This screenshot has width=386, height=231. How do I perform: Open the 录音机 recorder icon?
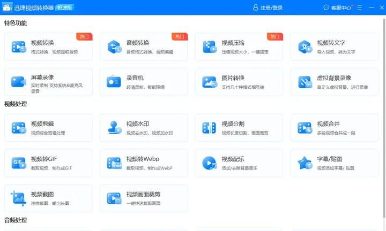click(114, 81)
